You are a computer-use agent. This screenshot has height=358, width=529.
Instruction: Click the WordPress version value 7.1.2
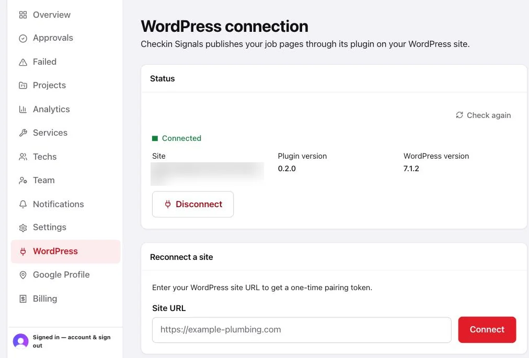click(x=411, y=169)
